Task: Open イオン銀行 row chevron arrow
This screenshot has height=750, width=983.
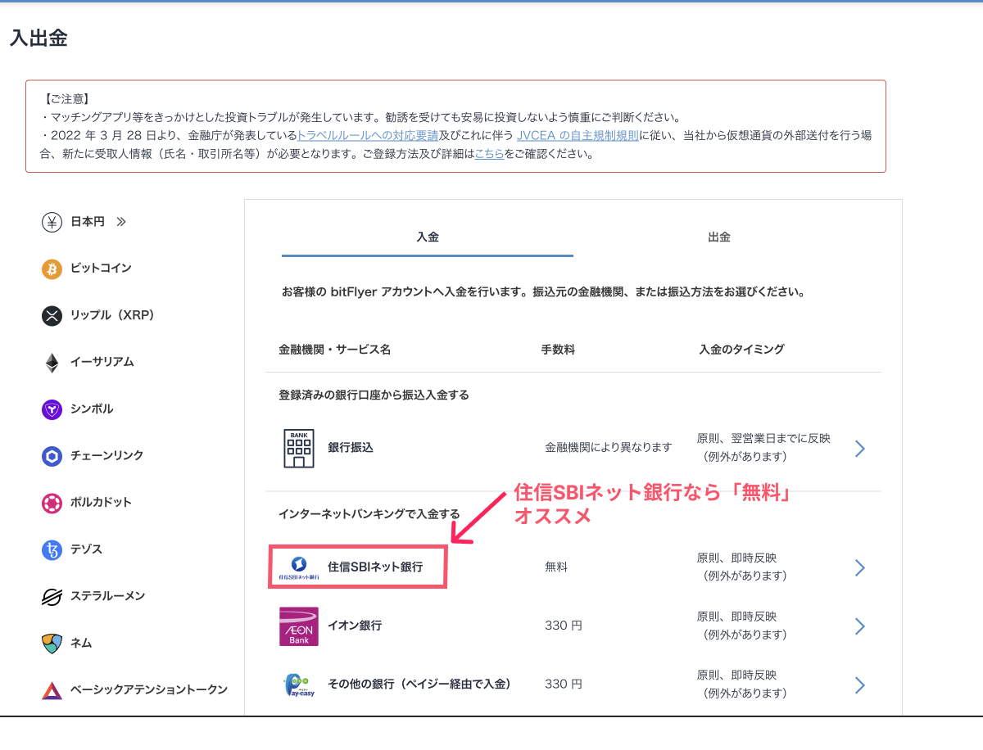Action: tap(859, 626)
